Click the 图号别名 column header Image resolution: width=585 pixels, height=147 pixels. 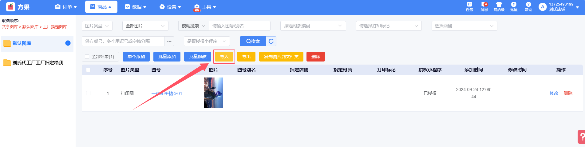coord(247,70)
